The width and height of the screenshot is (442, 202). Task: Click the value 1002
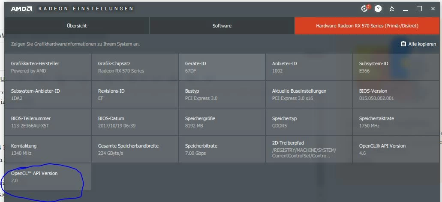(x=277, y=71)
